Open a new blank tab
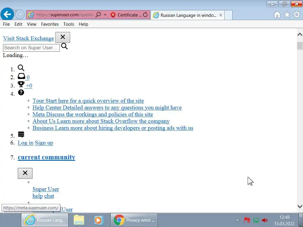The height and width of the screenshot is (227, 303). (228, 15)
